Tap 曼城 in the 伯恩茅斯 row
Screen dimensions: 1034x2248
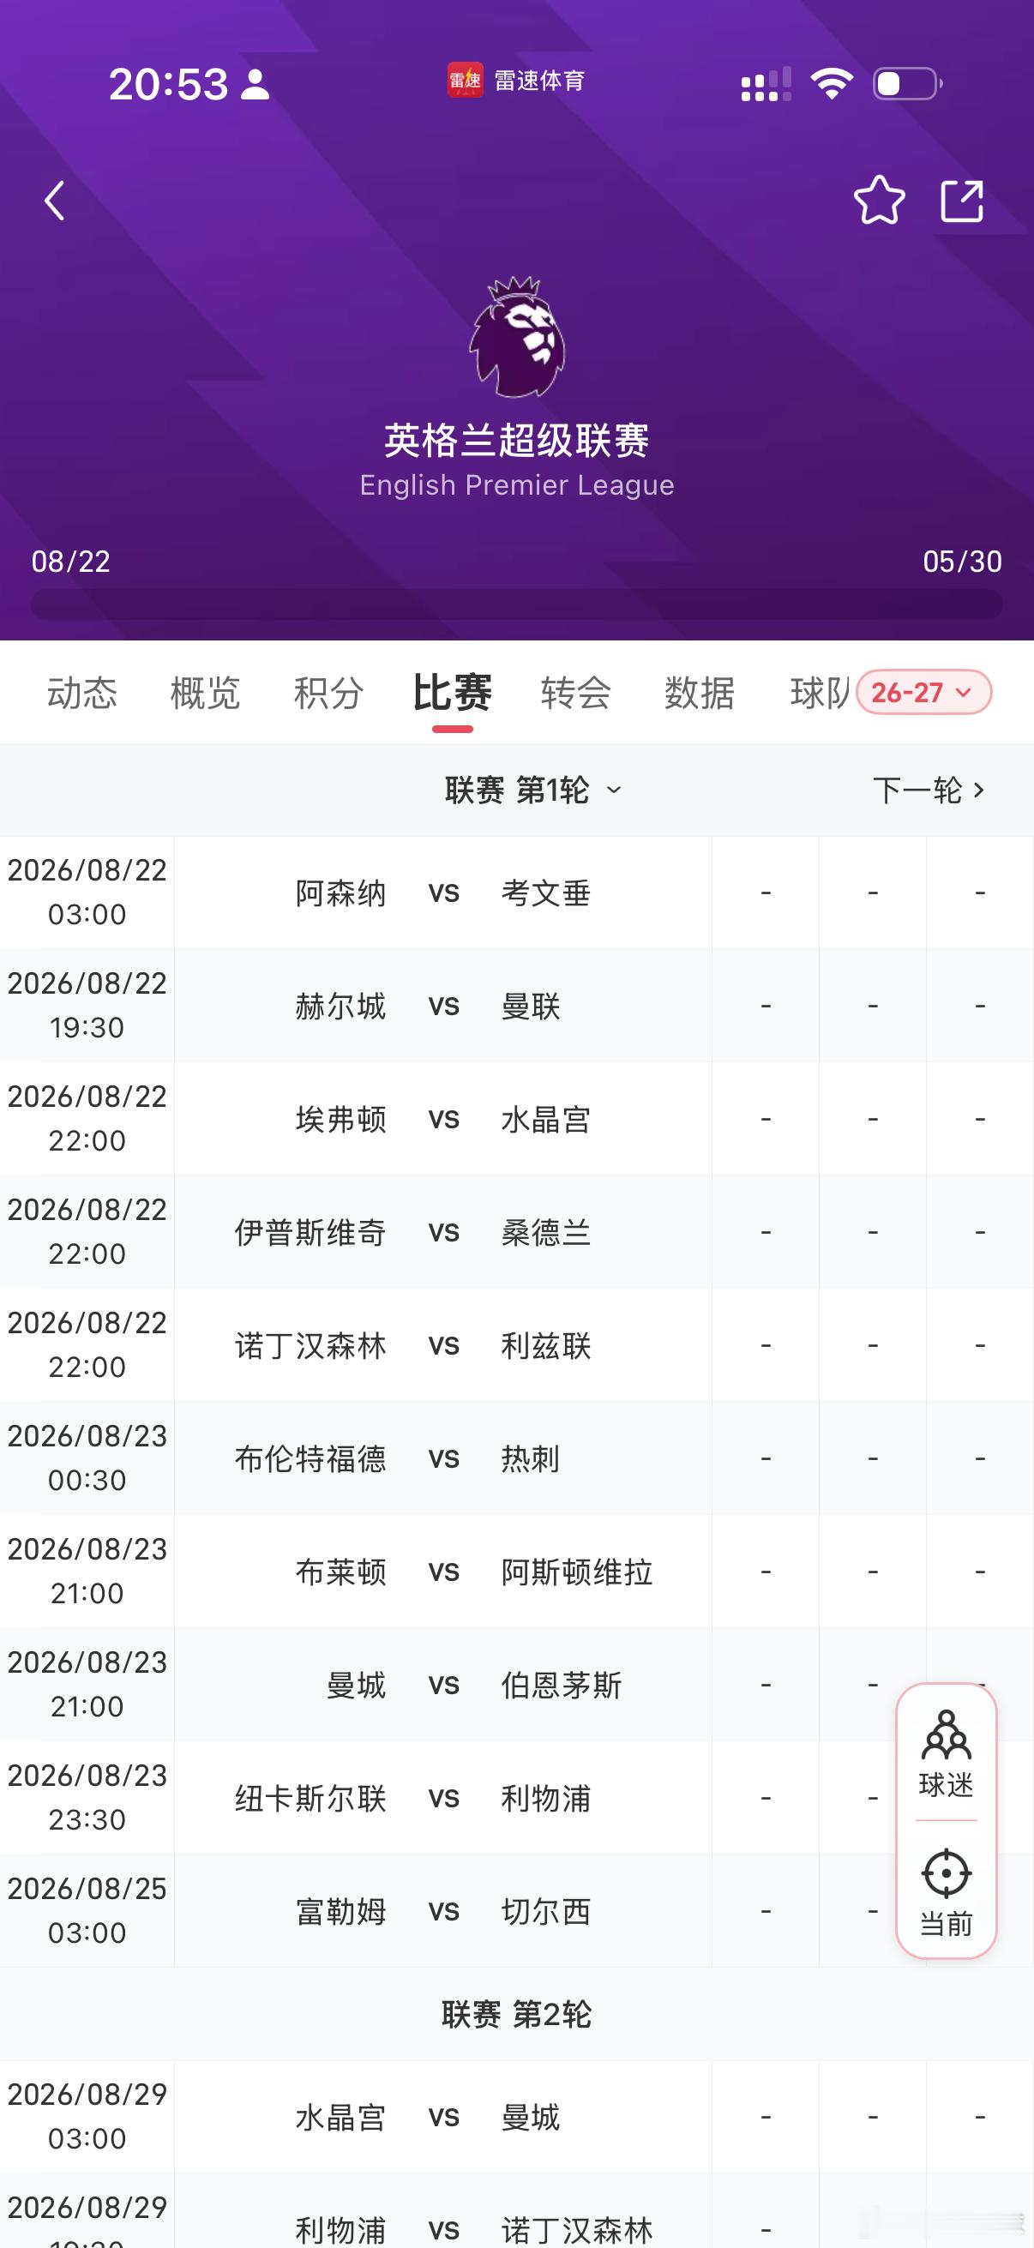click(356, 1685)
